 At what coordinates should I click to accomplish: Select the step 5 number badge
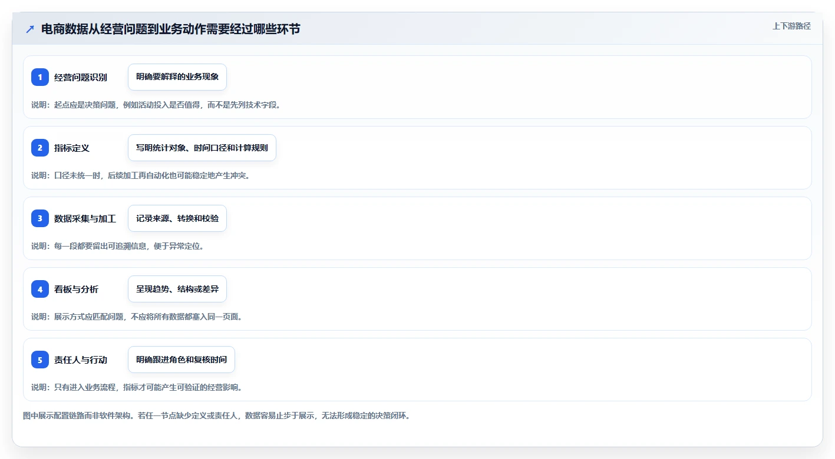40,360
